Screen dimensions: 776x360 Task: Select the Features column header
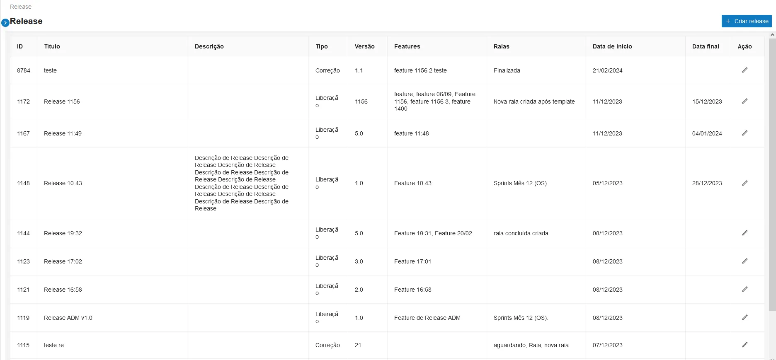click(407, 46)
